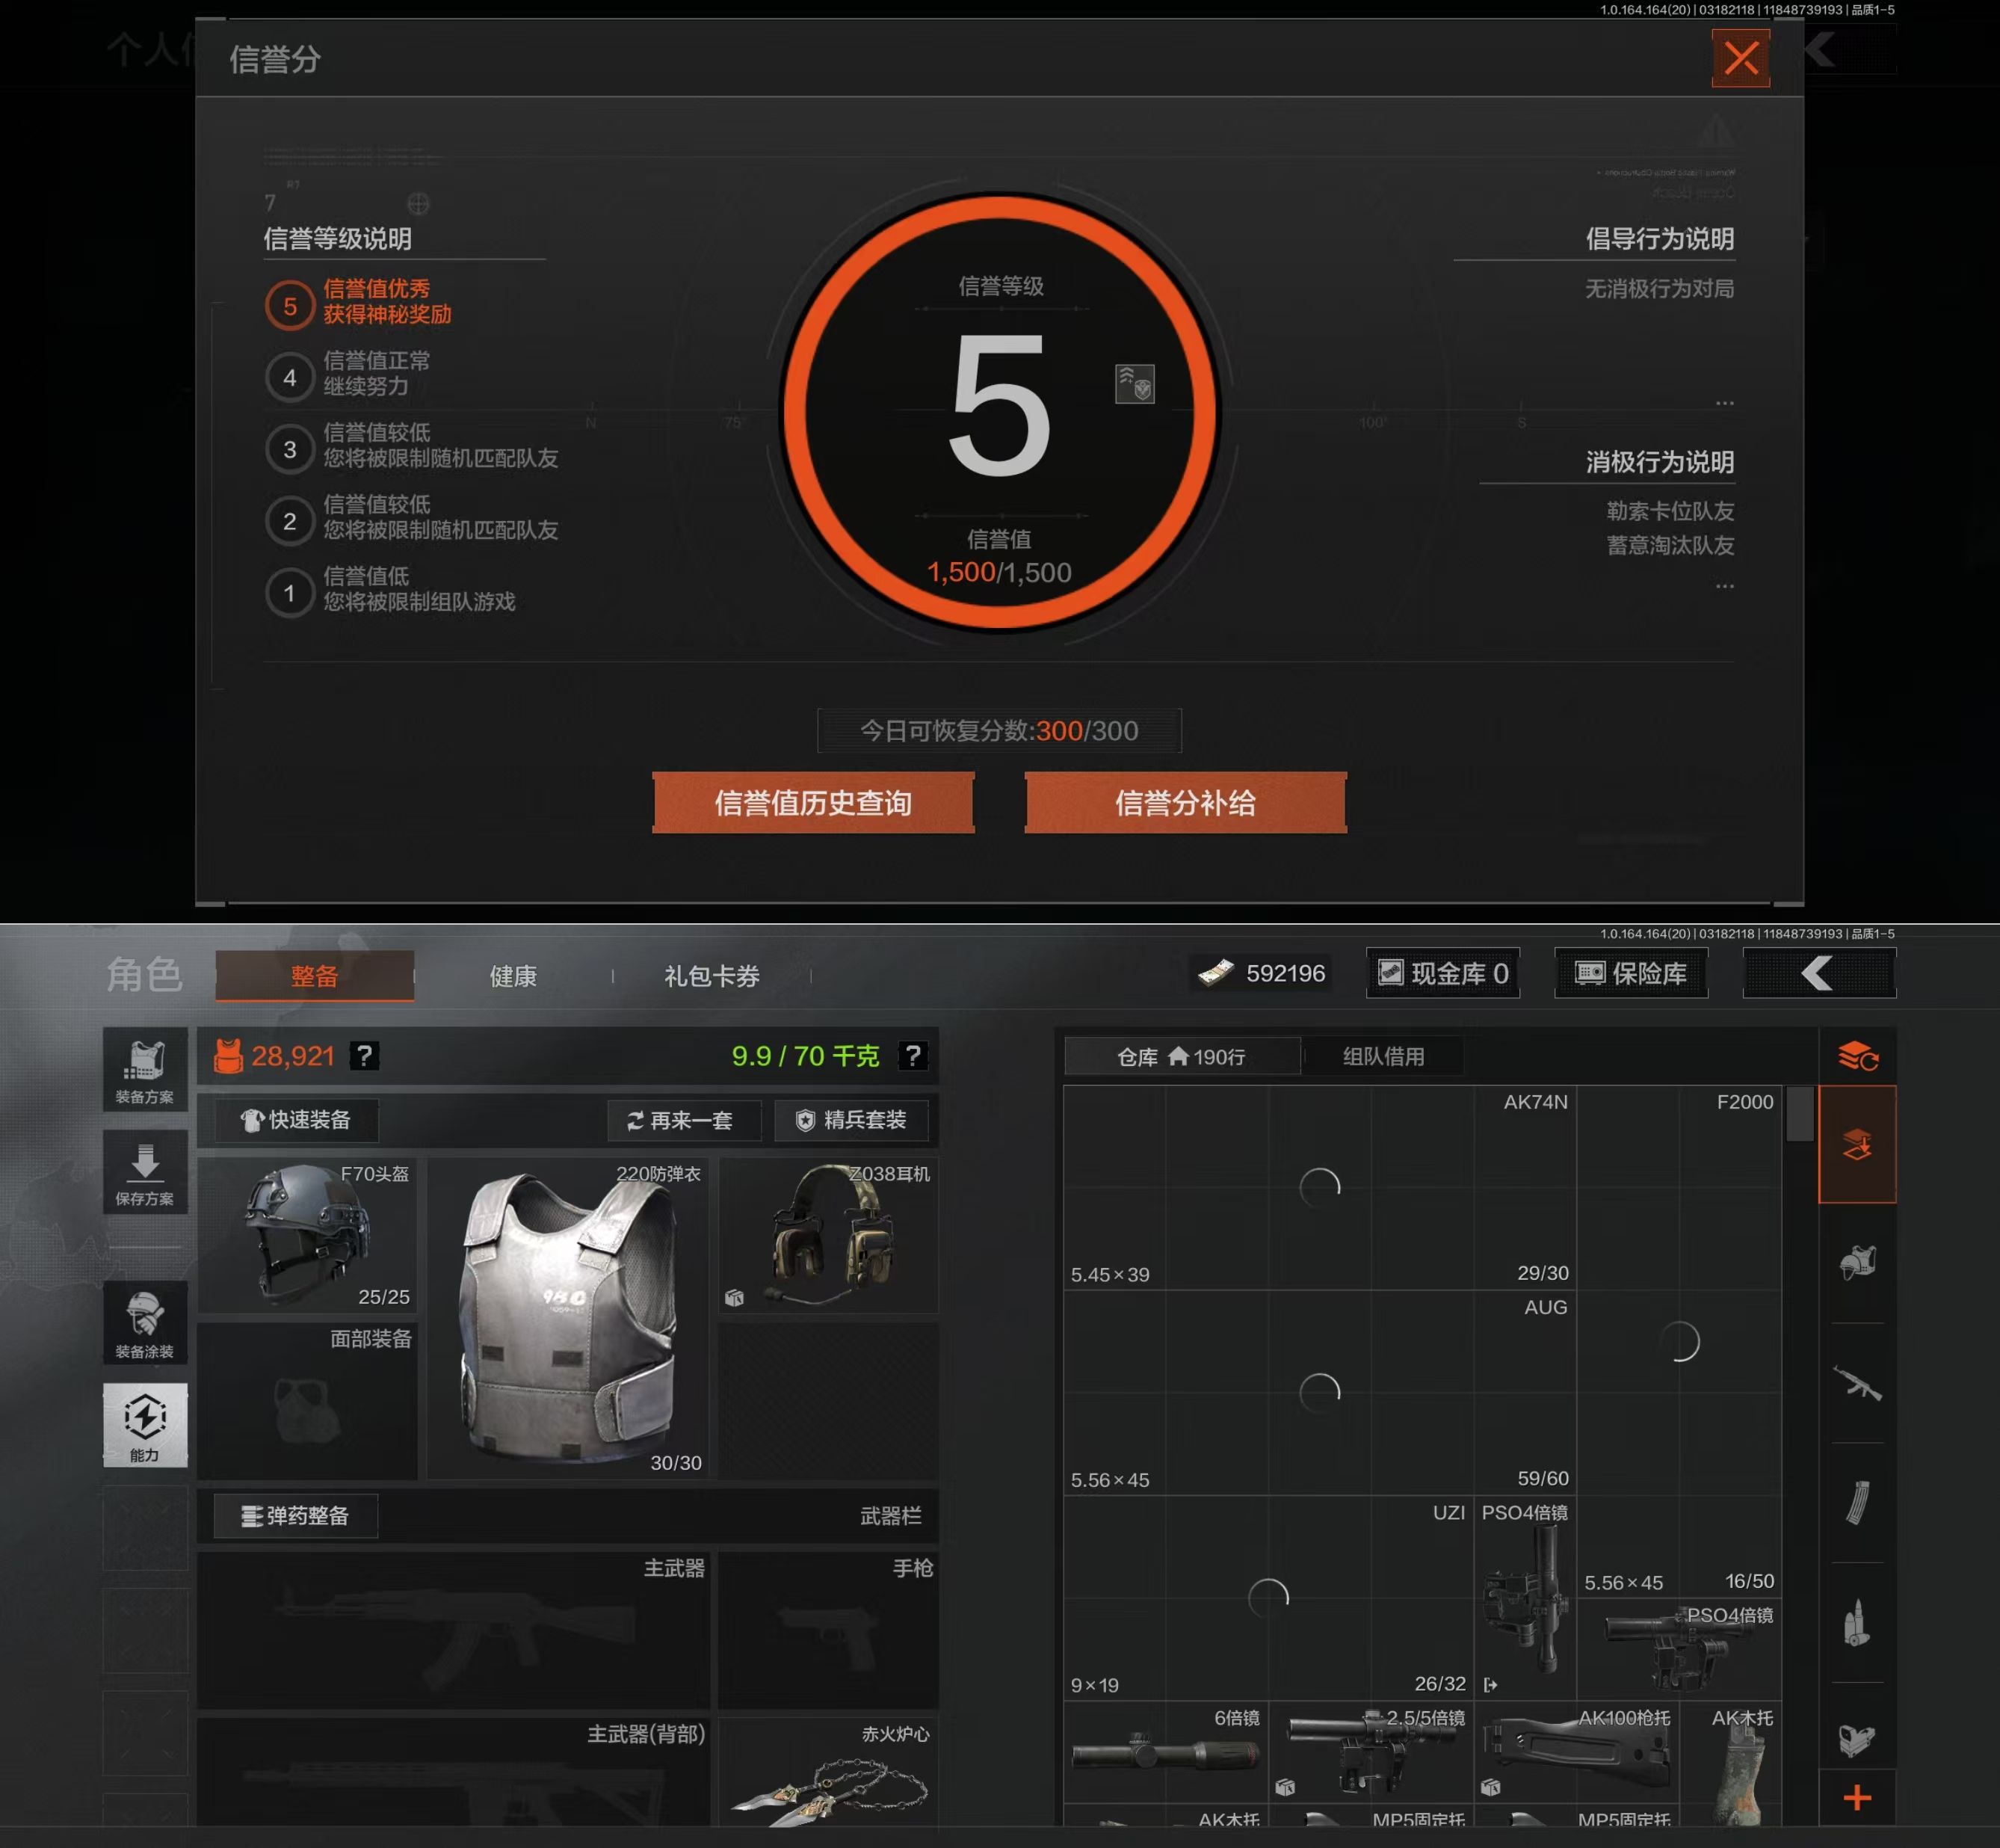Click the 信誉分补给 button
The height and width of the screenshot is (1848, 2000).
(1185, 803)
